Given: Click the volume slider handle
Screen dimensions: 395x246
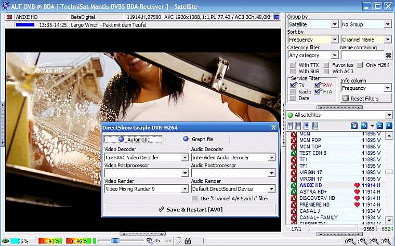Looking at the screenshot, I should [x=115, y=241].
